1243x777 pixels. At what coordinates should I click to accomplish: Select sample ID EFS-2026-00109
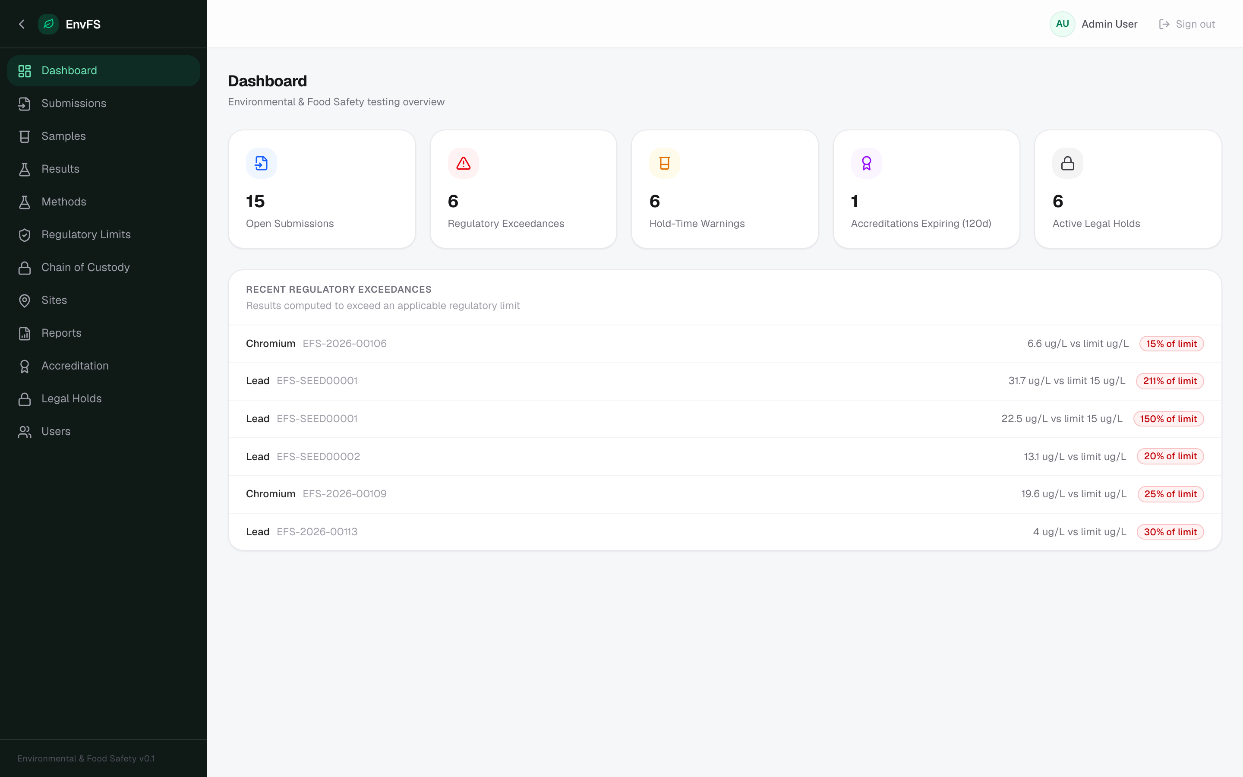point(345,494)
